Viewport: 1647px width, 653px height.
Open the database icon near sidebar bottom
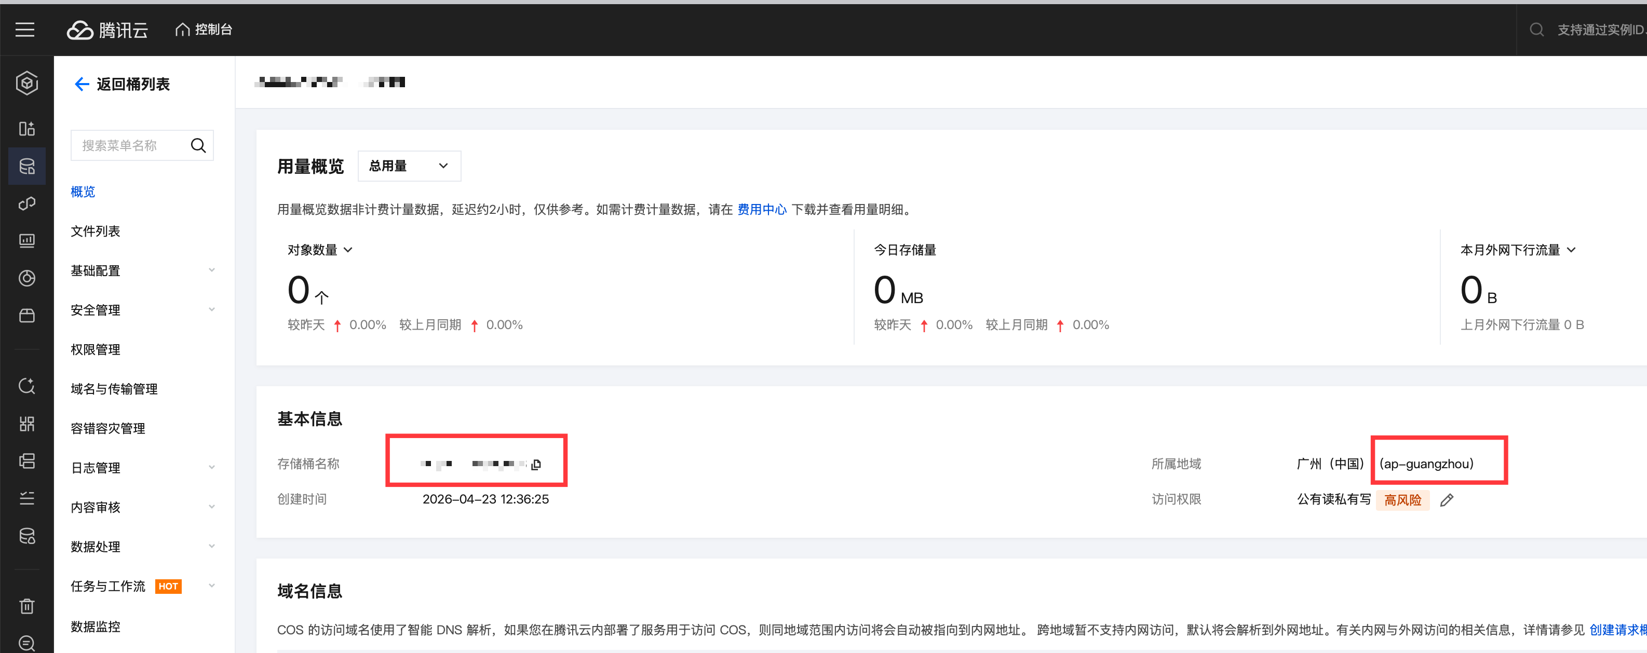(27, 536)
